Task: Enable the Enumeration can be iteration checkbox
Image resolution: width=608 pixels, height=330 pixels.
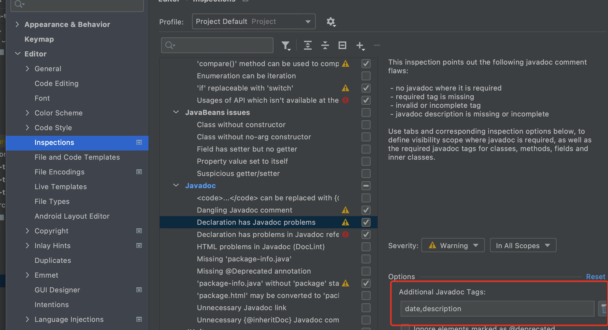Action: point(366,76)
